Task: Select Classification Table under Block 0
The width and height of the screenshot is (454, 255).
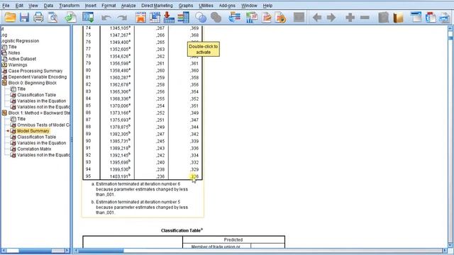Action: (36, 95)
